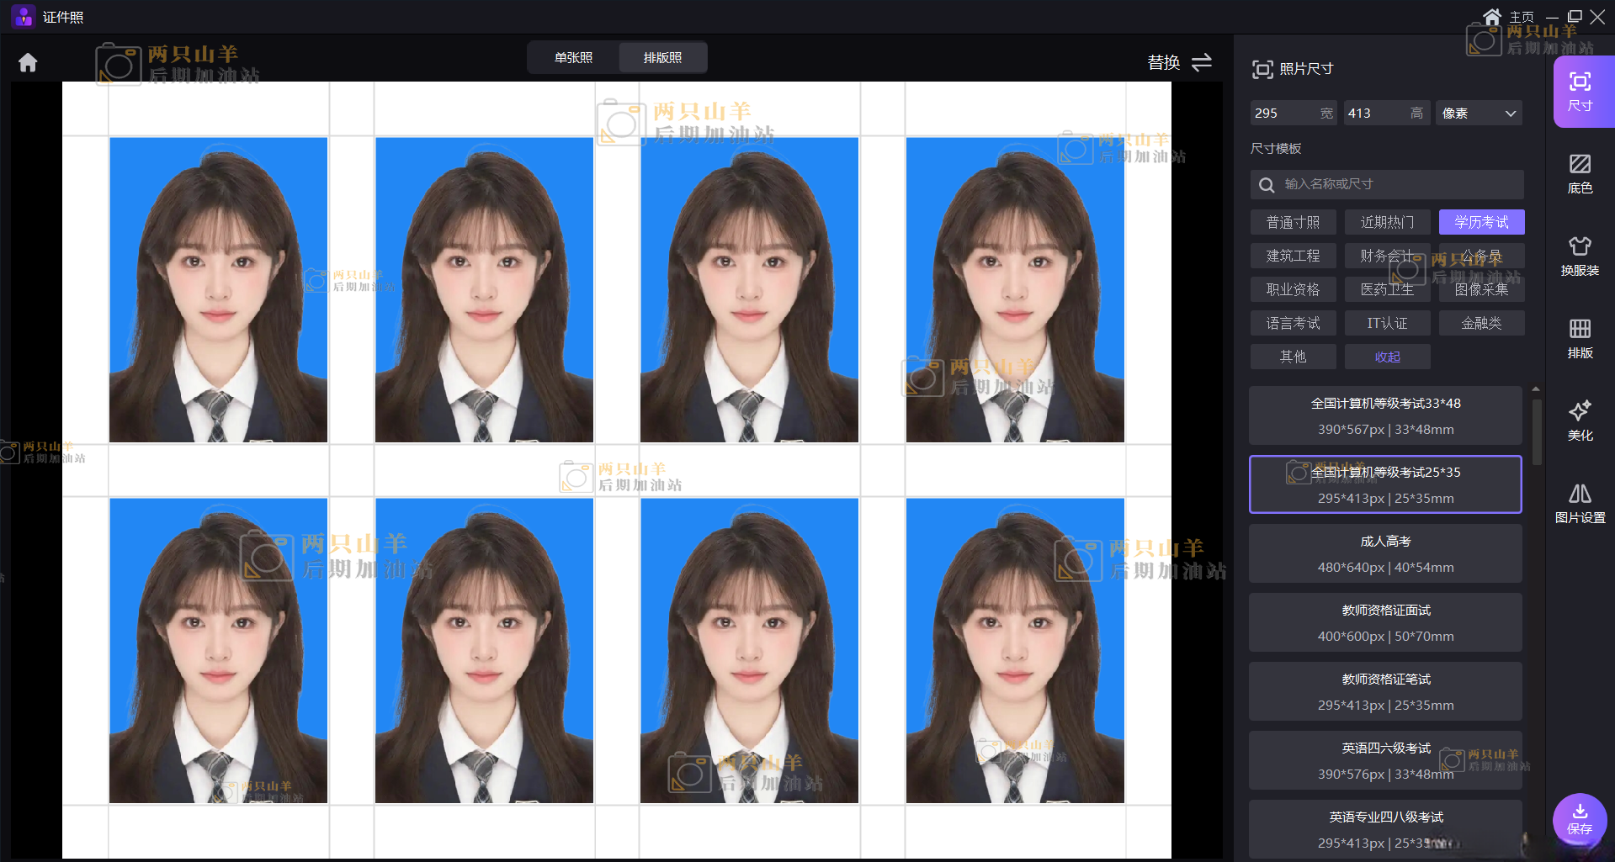Click the width field showing 295
The image size is (1615, 862).
(1283, 114)
